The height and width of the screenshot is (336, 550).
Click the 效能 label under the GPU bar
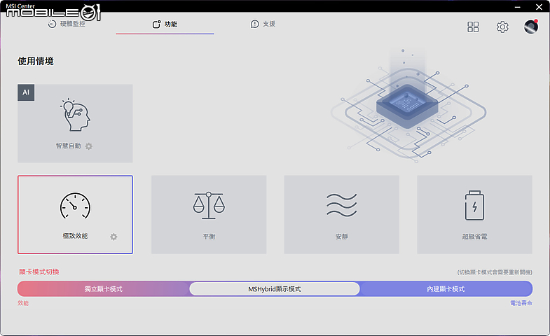tap(23, 303)
